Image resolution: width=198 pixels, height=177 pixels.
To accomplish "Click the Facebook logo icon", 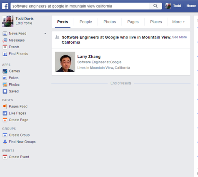I will 5,6.
